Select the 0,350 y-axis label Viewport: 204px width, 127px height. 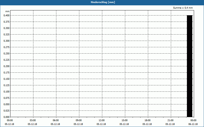pos(7,28)
